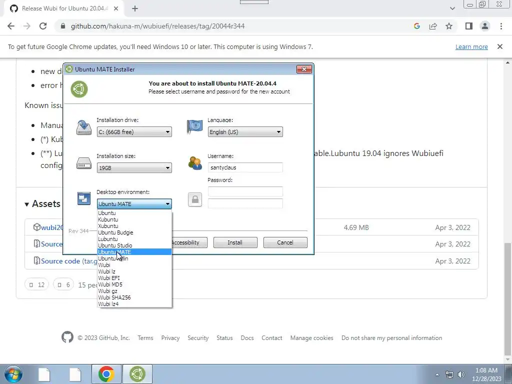This screenshot has width=512, height=384.
Task: Open the Docs footer link
Action: [x=247, y=338]
